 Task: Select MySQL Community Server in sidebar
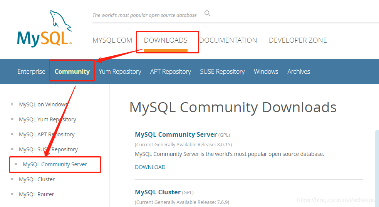[55, 164]
